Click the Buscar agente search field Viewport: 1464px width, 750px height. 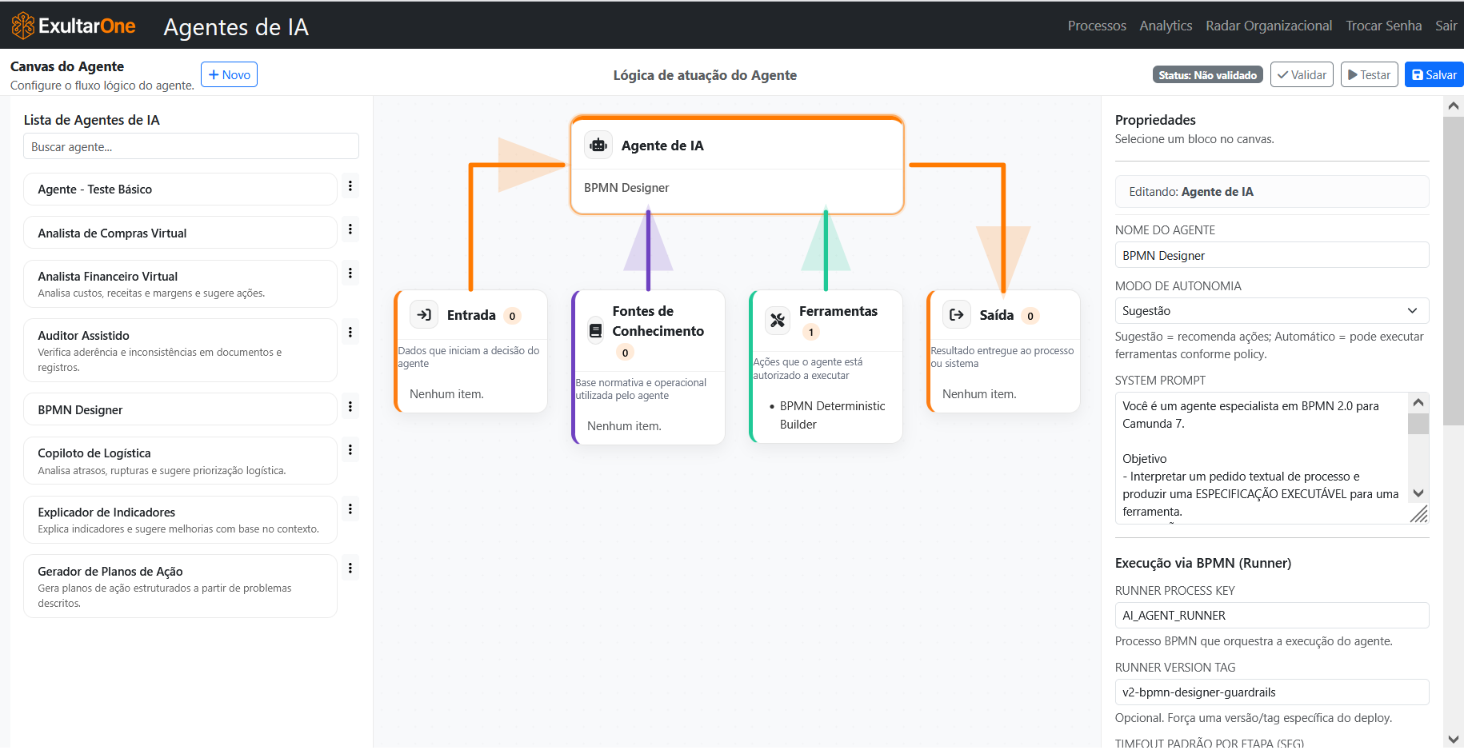pos(190,146)
